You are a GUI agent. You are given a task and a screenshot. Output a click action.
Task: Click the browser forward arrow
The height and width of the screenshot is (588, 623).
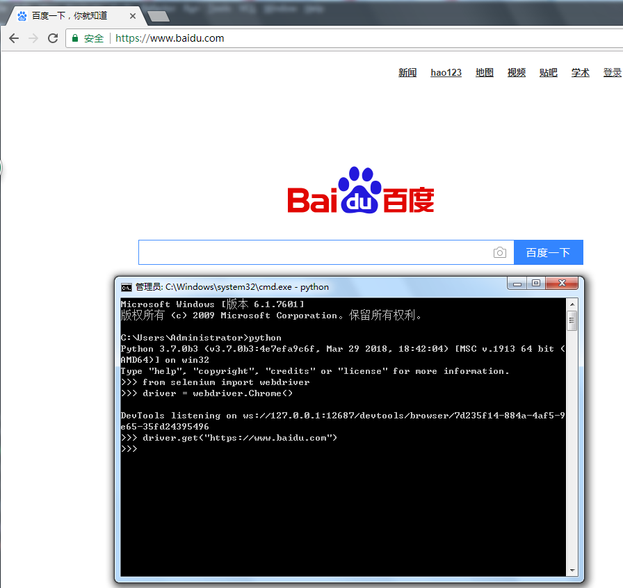pos(33,38)
